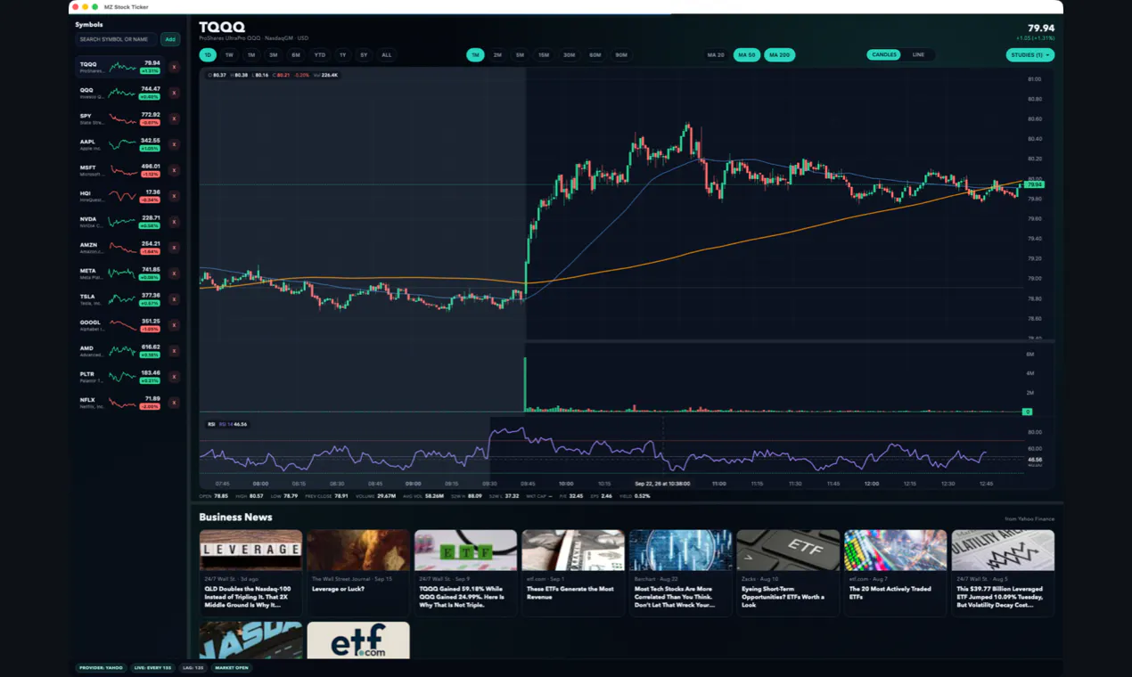Remove TSLA with its X button
Image resolution: width=1132 pixels, height=677 pixels.
(x=174, y=299)
